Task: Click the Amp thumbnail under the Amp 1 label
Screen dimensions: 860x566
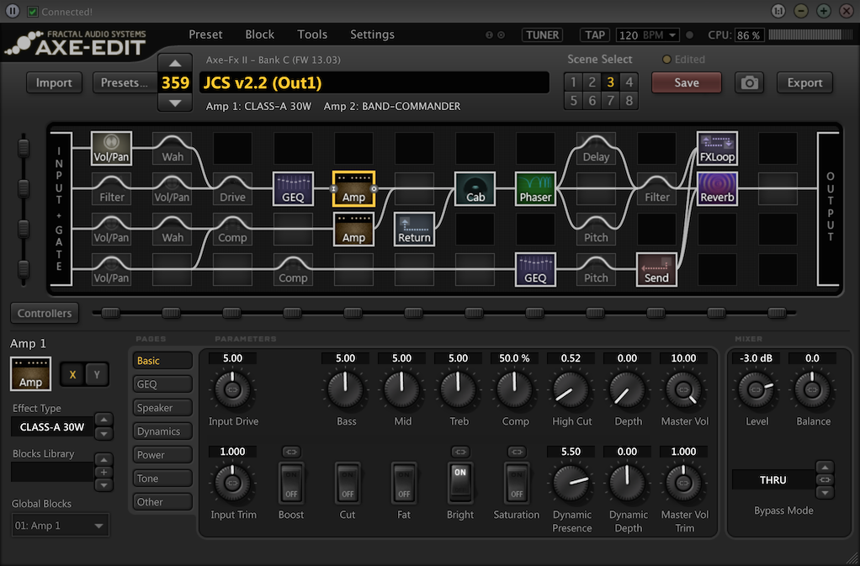Action: tap(30, 373)
